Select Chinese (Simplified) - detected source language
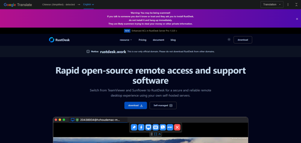 [x=58, y=4]
